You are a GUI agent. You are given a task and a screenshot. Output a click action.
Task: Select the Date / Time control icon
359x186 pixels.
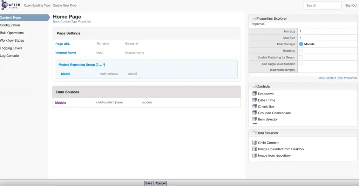255,100
